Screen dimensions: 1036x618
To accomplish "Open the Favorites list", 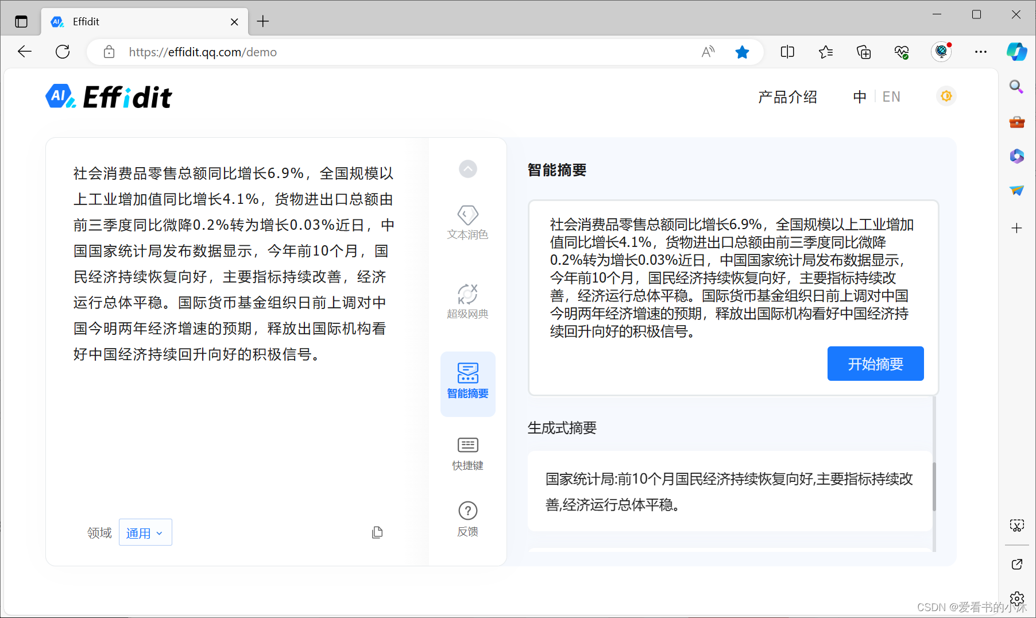I will 825,52.
